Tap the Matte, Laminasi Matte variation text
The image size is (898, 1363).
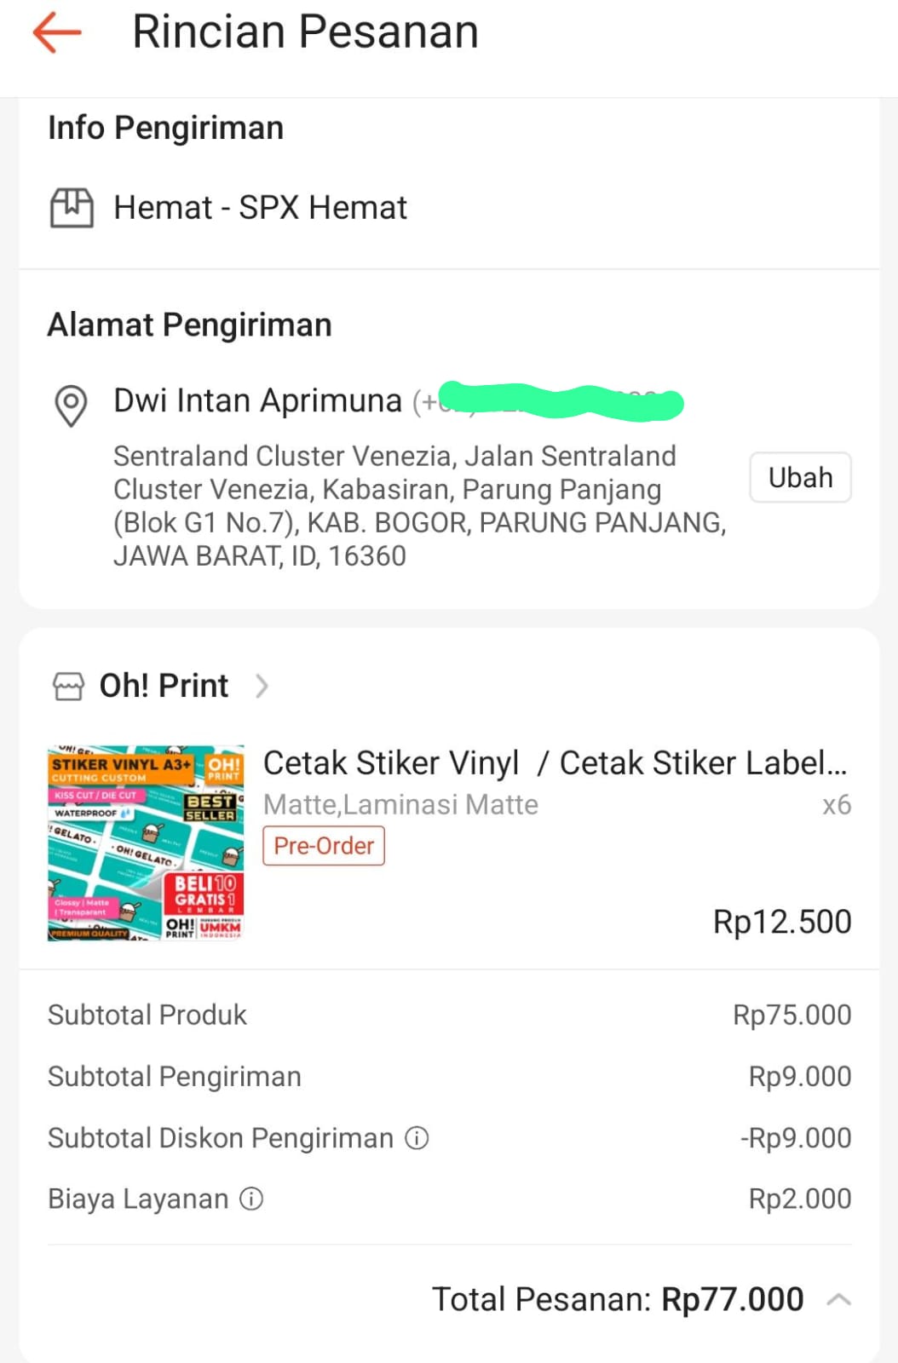click(400, 805)
